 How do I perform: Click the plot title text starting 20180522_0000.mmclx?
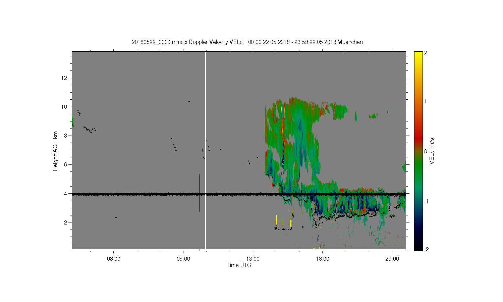point(247,42)
